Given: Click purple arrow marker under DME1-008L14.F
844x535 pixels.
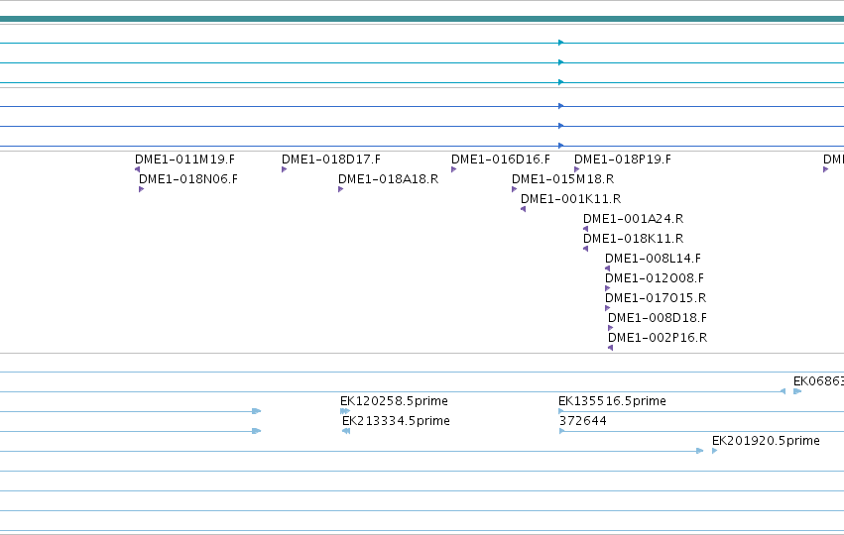Looking at the screenshot, I should pyautogui.click(x=608, y=268).
